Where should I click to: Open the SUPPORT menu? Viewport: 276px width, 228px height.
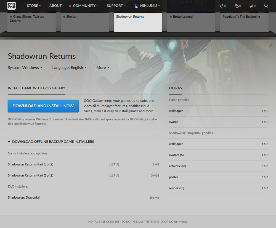coord(116,6)
